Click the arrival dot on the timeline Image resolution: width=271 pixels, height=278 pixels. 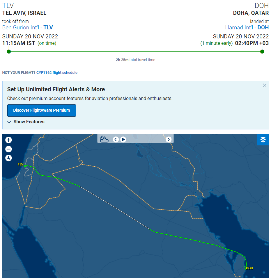(262, 51)
